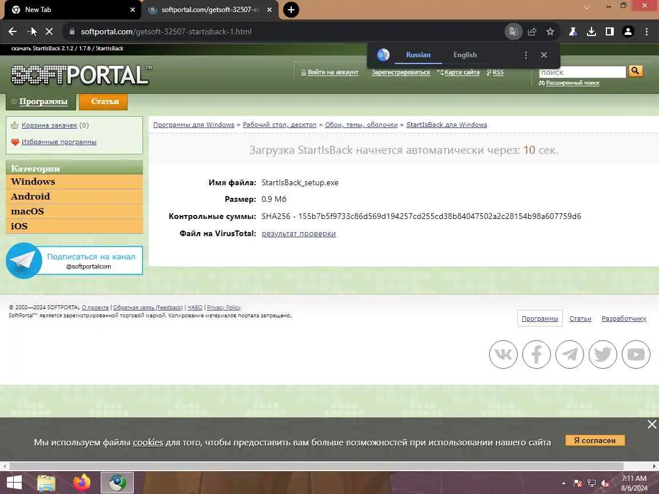659x494 pixels.
Task: Open the tab search chevron
Action: click(587, 7)
